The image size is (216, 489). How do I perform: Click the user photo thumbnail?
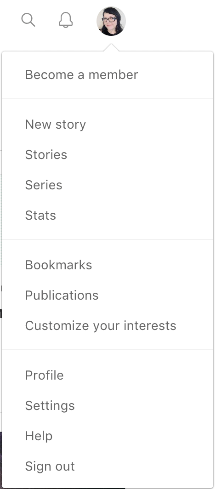click(x=111, y=21)
